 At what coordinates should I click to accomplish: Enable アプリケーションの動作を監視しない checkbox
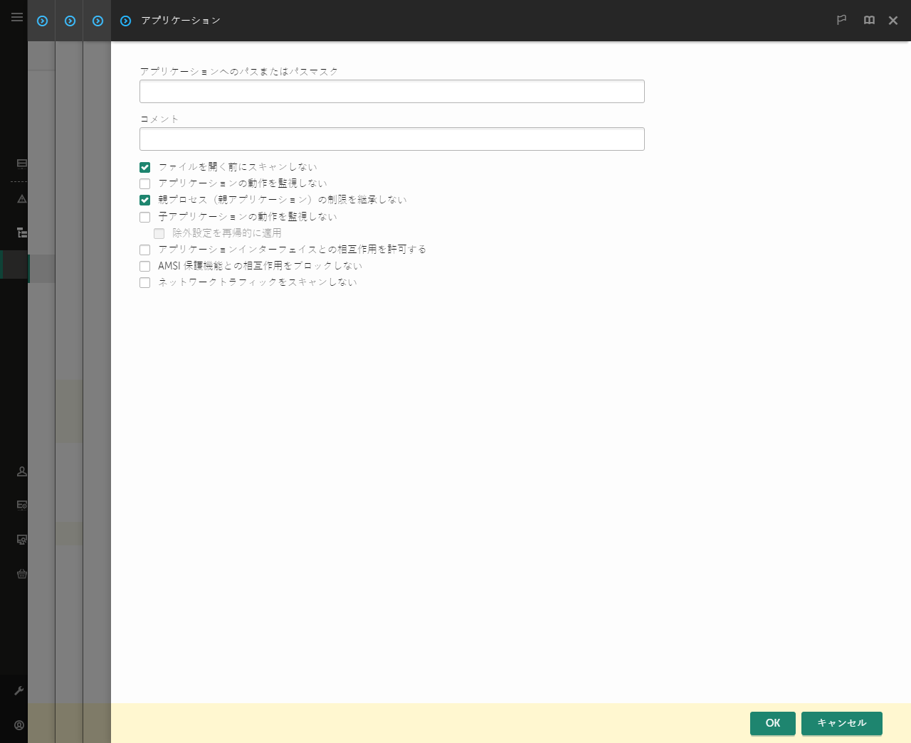click(x=144, y=183)
